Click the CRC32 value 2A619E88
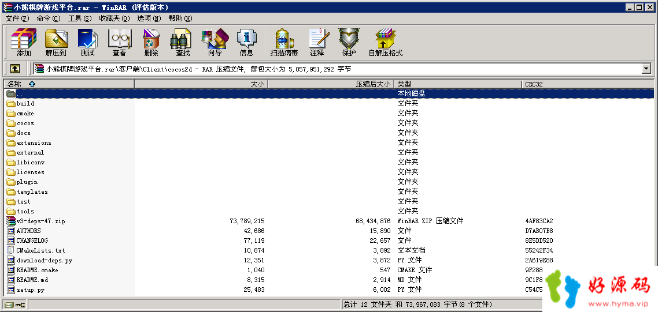 coord(539,261)
